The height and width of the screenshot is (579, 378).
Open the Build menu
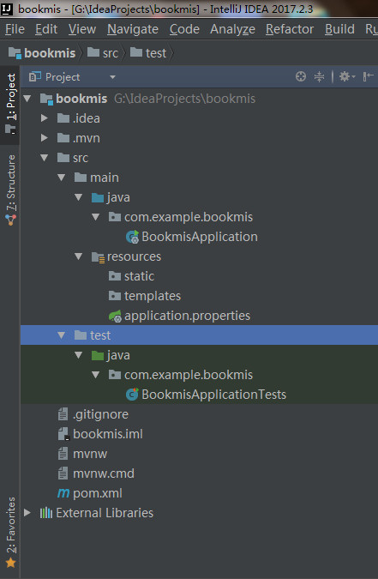coord(339,29)
